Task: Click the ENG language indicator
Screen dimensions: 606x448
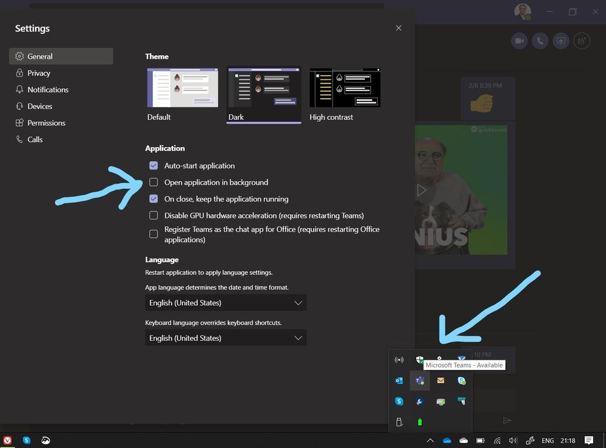Action: coord(548,440)
